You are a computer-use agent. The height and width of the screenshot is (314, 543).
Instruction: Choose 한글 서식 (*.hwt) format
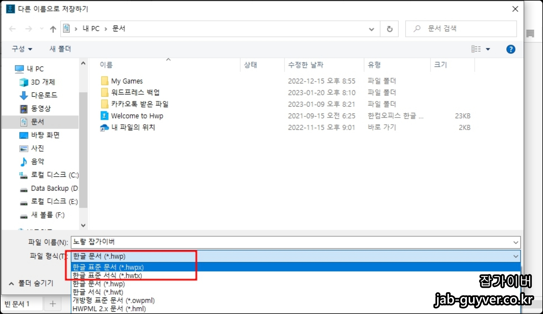(296, 292)
